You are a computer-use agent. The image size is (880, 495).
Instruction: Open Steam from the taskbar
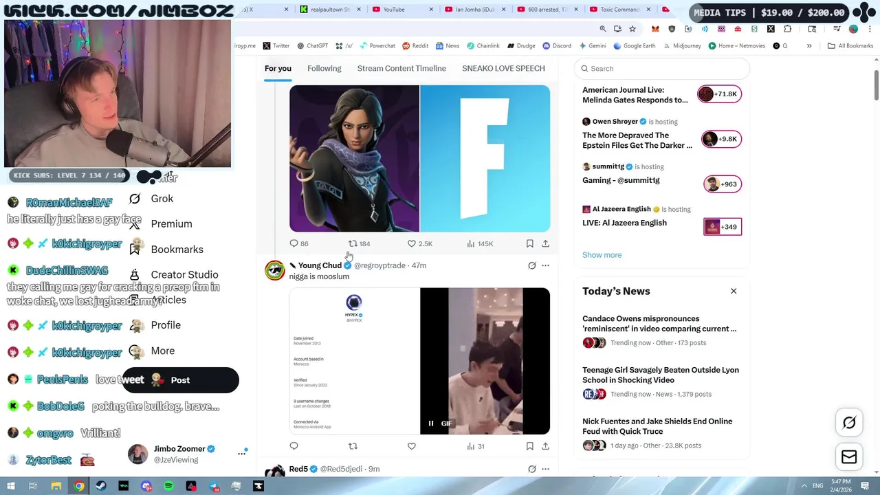(x=102, y=486)
